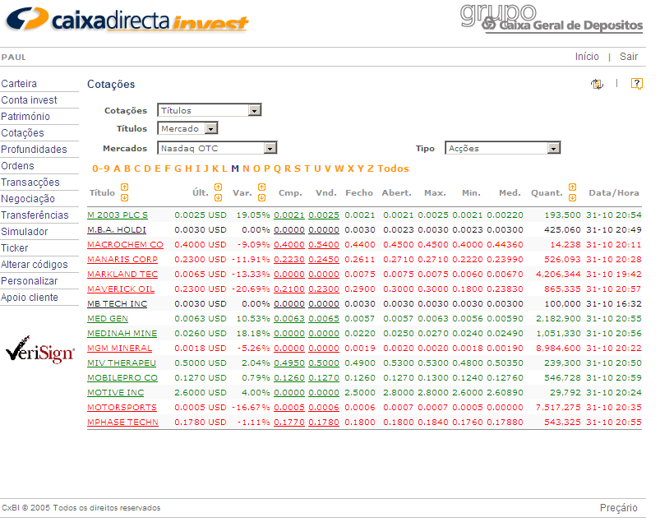Expand the Tipo dropdown (Acções)

pyautogui.click(x=502, y=148)
